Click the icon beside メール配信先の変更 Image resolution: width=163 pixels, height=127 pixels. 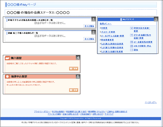132,42
